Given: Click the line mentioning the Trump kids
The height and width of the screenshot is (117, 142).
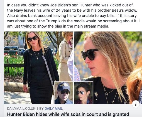Looking at the screenshot, I should point(73,21).
